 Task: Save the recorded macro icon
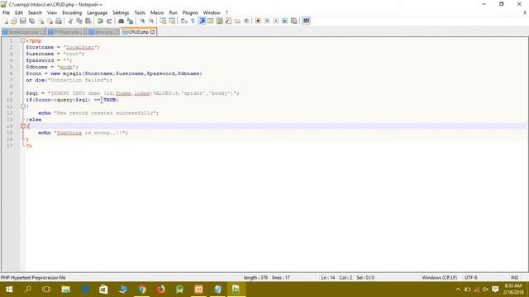294,21
